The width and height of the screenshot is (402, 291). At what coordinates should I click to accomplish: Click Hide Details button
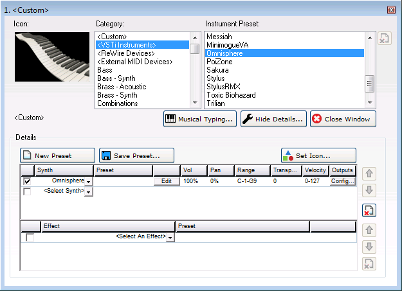click(273, 119)
